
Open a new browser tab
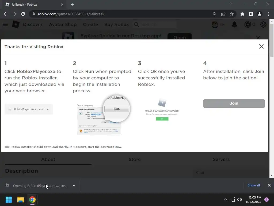[x=72, y=5]
